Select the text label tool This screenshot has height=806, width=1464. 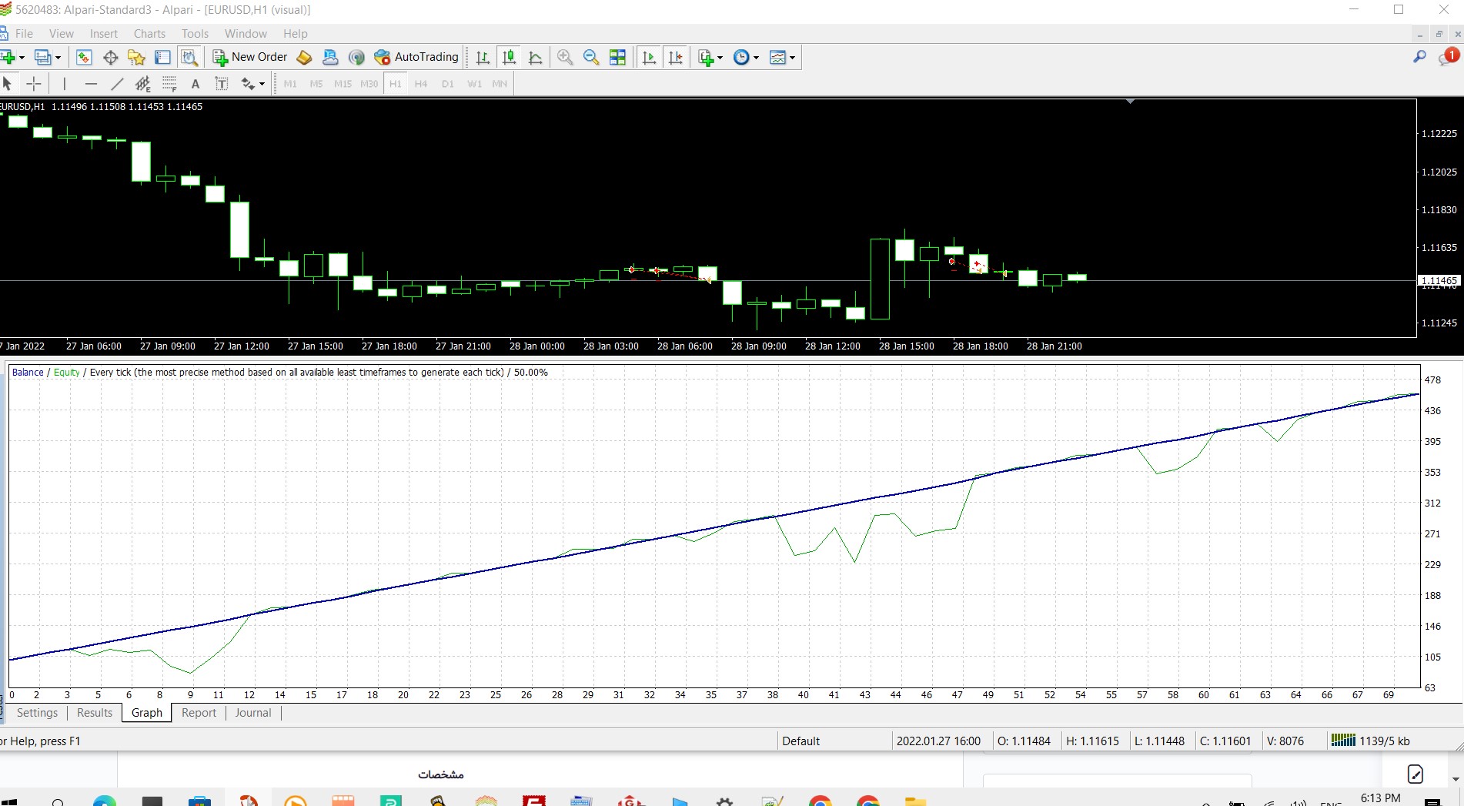(222, 83)
